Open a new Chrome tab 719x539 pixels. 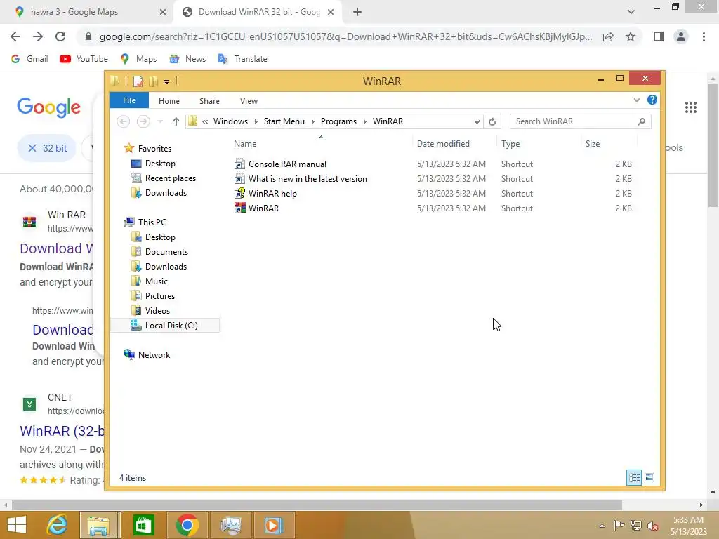(x=357, y=13)
